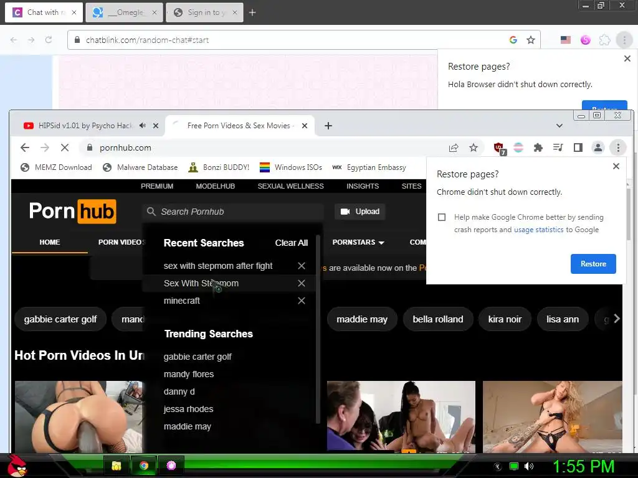Click the 'kira noir' tag chip

click(x=505, y=319)
